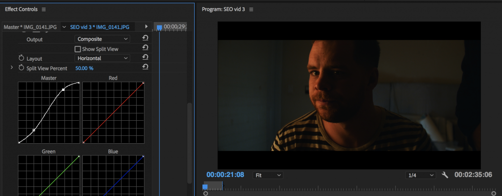Open the Layout Horizontal dropdown
The width and height of the screenshot is (502, 196).
pos(102,58)
